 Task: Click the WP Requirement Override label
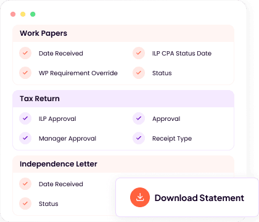[x=78, y=73]
